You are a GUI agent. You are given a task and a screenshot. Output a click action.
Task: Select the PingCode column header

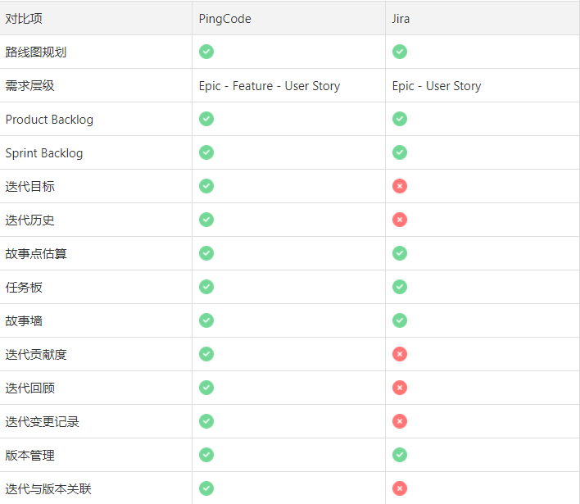[x=289, y=19]
